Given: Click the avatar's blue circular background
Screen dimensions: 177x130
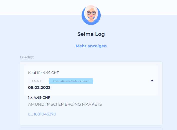Looking at the screenshot, I should pyautogui.click(x=84, y=20).
